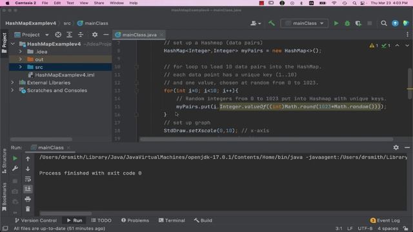Click the stop square icon in toolbar
Viewport: 413px width, 232px height.
[x=370, y=23]
